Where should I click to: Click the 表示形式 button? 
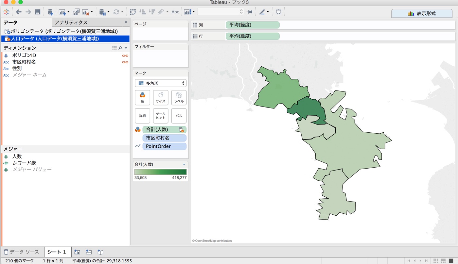pos(422,14)
